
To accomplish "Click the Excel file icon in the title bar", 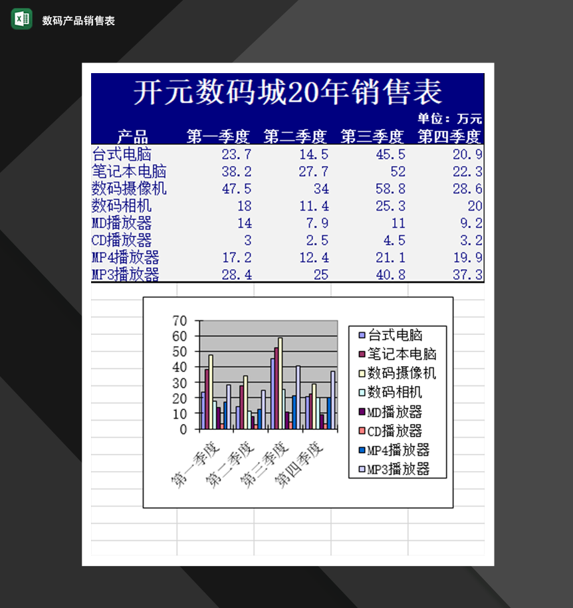I will [19, 19].
